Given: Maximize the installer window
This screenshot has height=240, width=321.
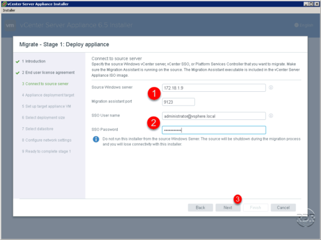Looking at the screenshot, I should point(311,4).
